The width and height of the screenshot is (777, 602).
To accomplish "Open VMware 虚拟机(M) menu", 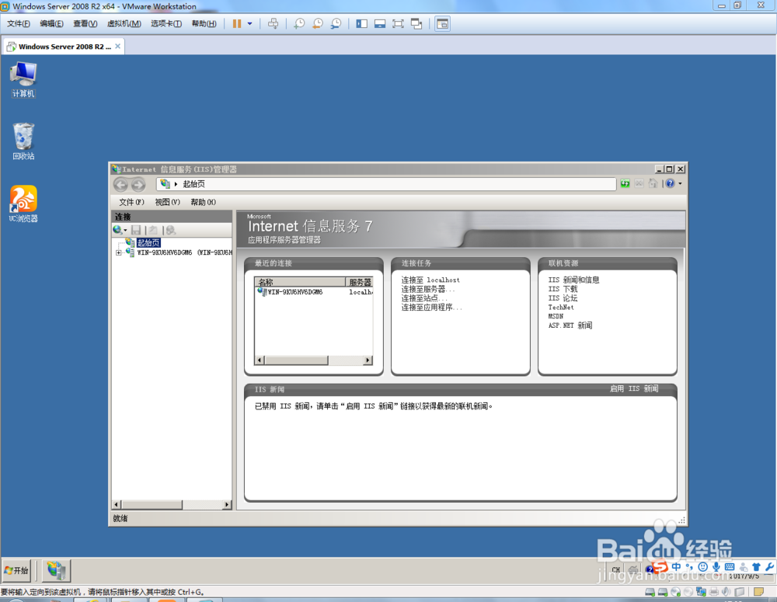I will (124, 24).
